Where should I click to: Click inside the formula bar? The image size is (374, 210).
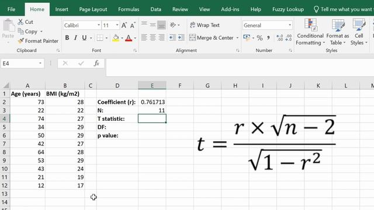(240, 68)
